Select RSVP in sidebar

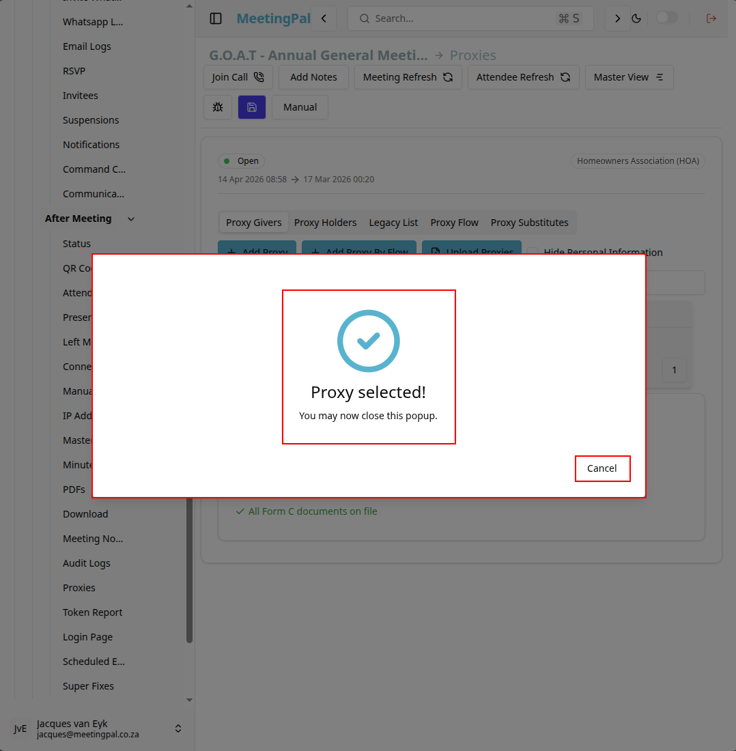pos(74,71)
